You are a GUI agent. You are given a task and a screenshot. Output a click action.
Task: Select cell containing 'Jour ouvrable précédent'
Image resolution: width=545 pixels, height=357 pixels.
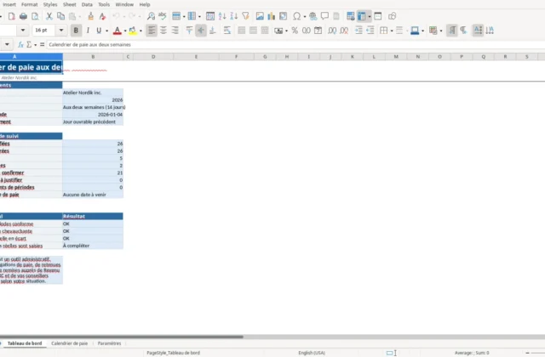click(93, 122)
